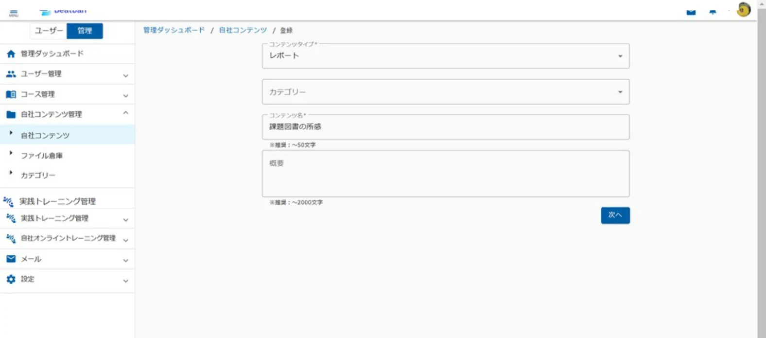Click 自社コンテンツ breadcrumb link

point(243,30)
